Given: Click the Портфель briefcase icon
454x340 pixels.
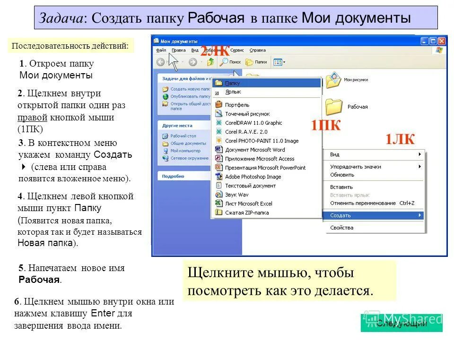Looking at the screenshot, I should pos(218,105).
